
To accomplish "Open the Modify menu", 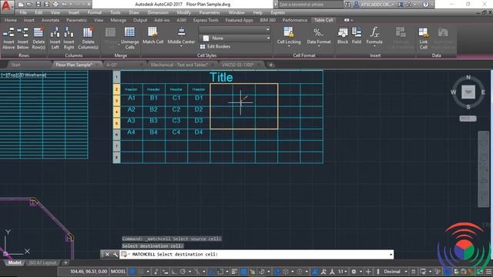I will point(183,12).
